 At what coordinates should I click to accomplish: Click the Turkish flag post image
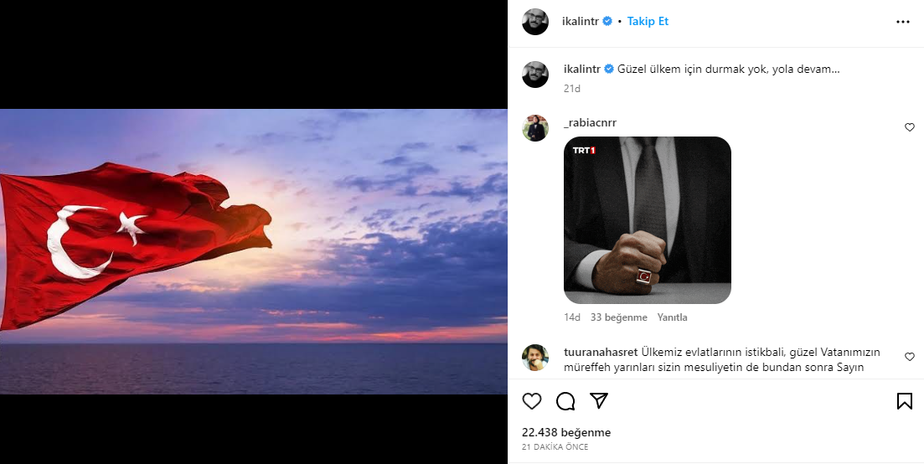(254, 251)
